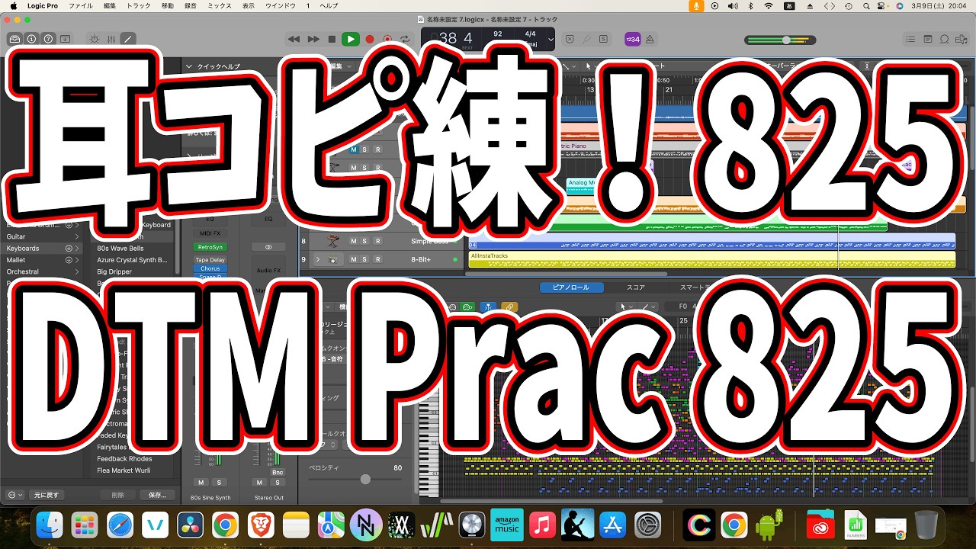Expand the 8-Bit+ track stack disclosure arrow
976x549 pixels.
tap(317, 260)
